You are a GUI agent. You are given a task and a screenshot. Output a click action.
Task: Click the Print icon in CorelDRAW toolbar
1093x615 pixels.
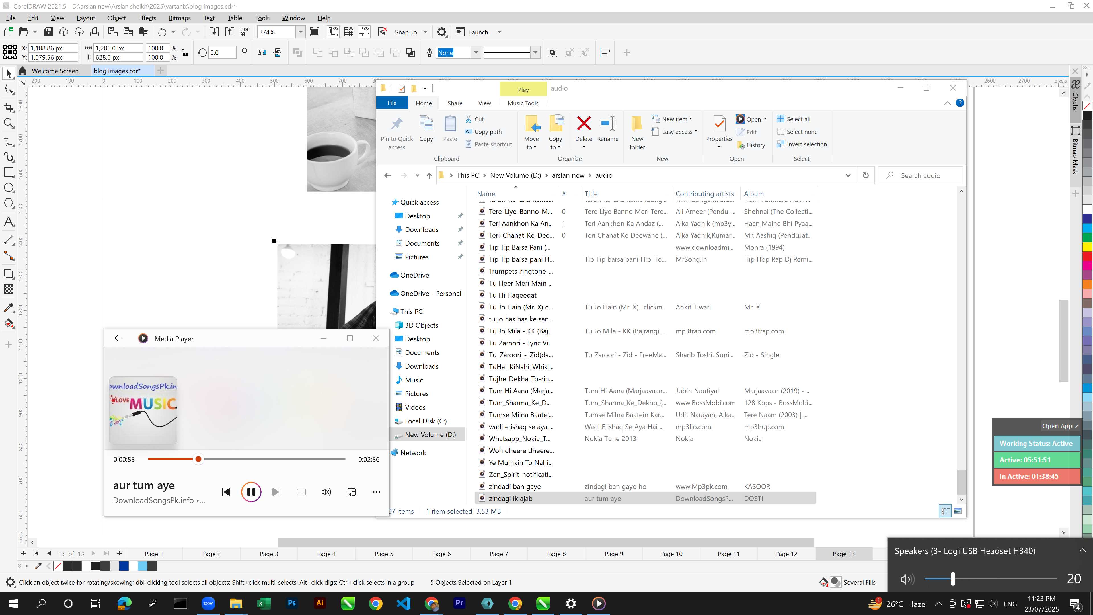[x=94, y=32]
